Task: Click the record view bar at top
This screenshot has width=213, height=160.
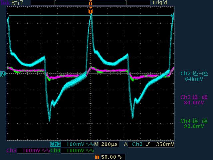Action: 90,3
